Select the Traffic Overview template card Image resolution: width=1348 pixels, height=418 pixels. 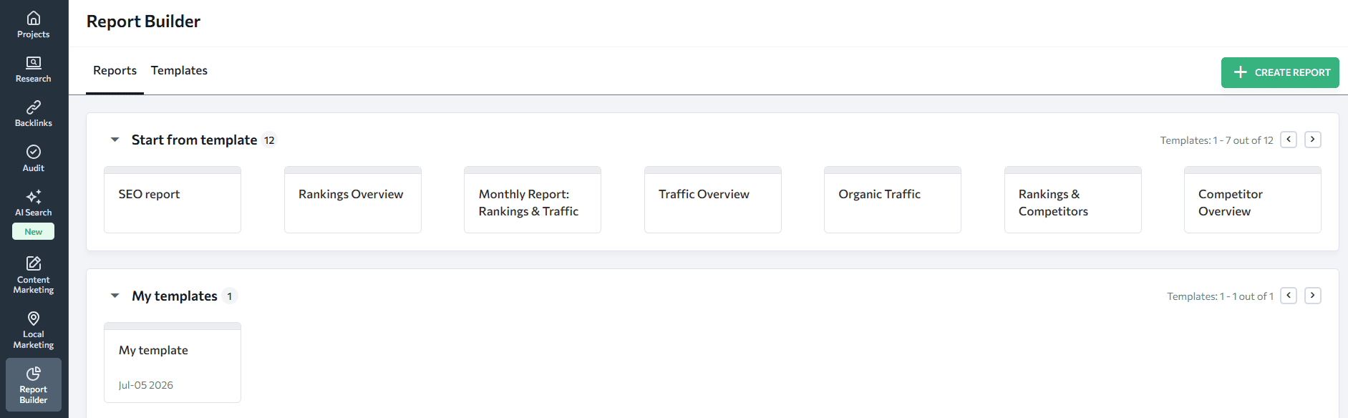[713, 200]
